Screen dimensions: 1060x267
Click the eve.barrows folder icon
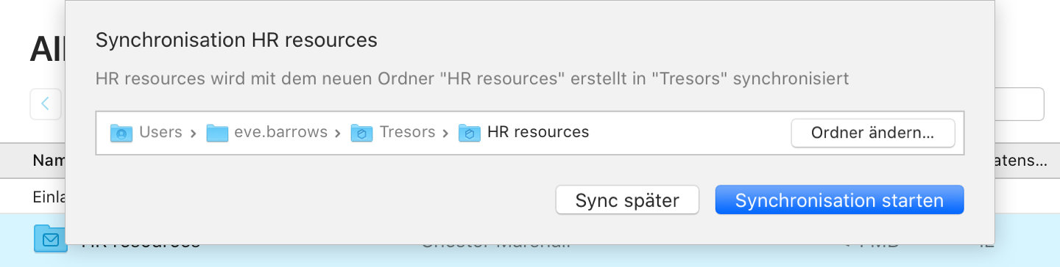pyautogui.click(x=217, y=133)
